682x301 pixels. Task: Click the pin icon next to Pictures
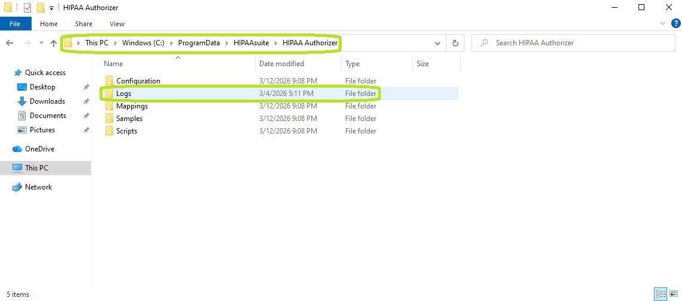[86, 131]
